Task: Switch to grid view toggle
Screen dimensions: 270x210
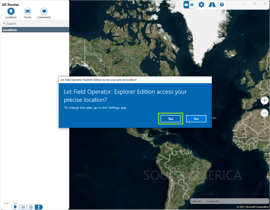Action: [x=192, y=4]
